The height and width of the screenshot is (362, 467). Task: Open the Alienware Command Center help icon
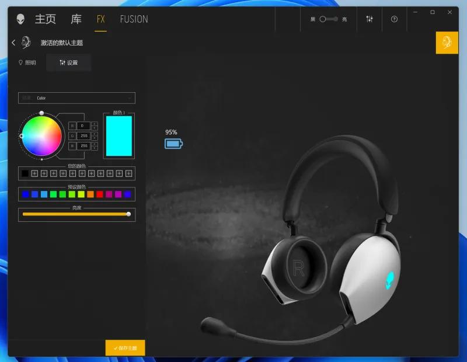pyautogui.click(x=393, y=19)
